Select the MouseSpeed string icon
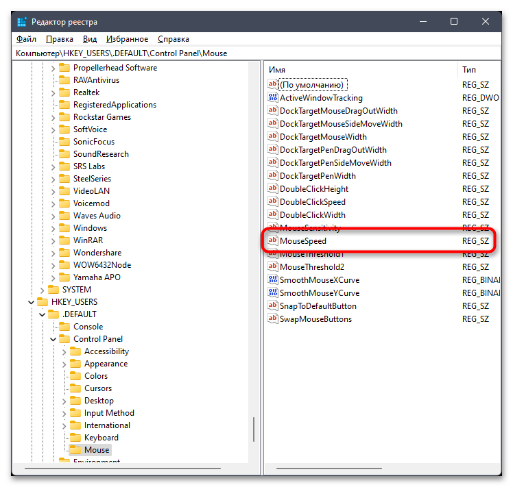This screenshot has height=487, width=513. pos(272,240)
